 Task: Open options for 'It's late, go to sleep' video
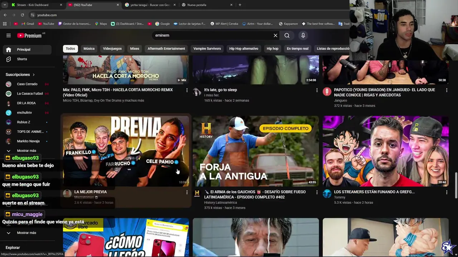coord(317,90)
